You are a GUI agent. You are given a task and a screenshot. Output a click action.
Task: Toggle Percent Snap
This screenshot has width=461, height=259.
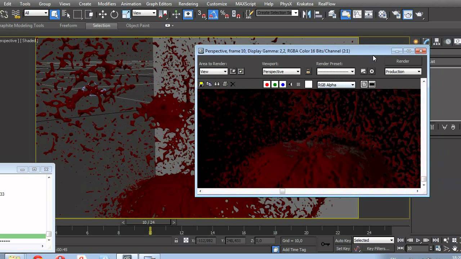pyautogui.click(x=224, y=14)
